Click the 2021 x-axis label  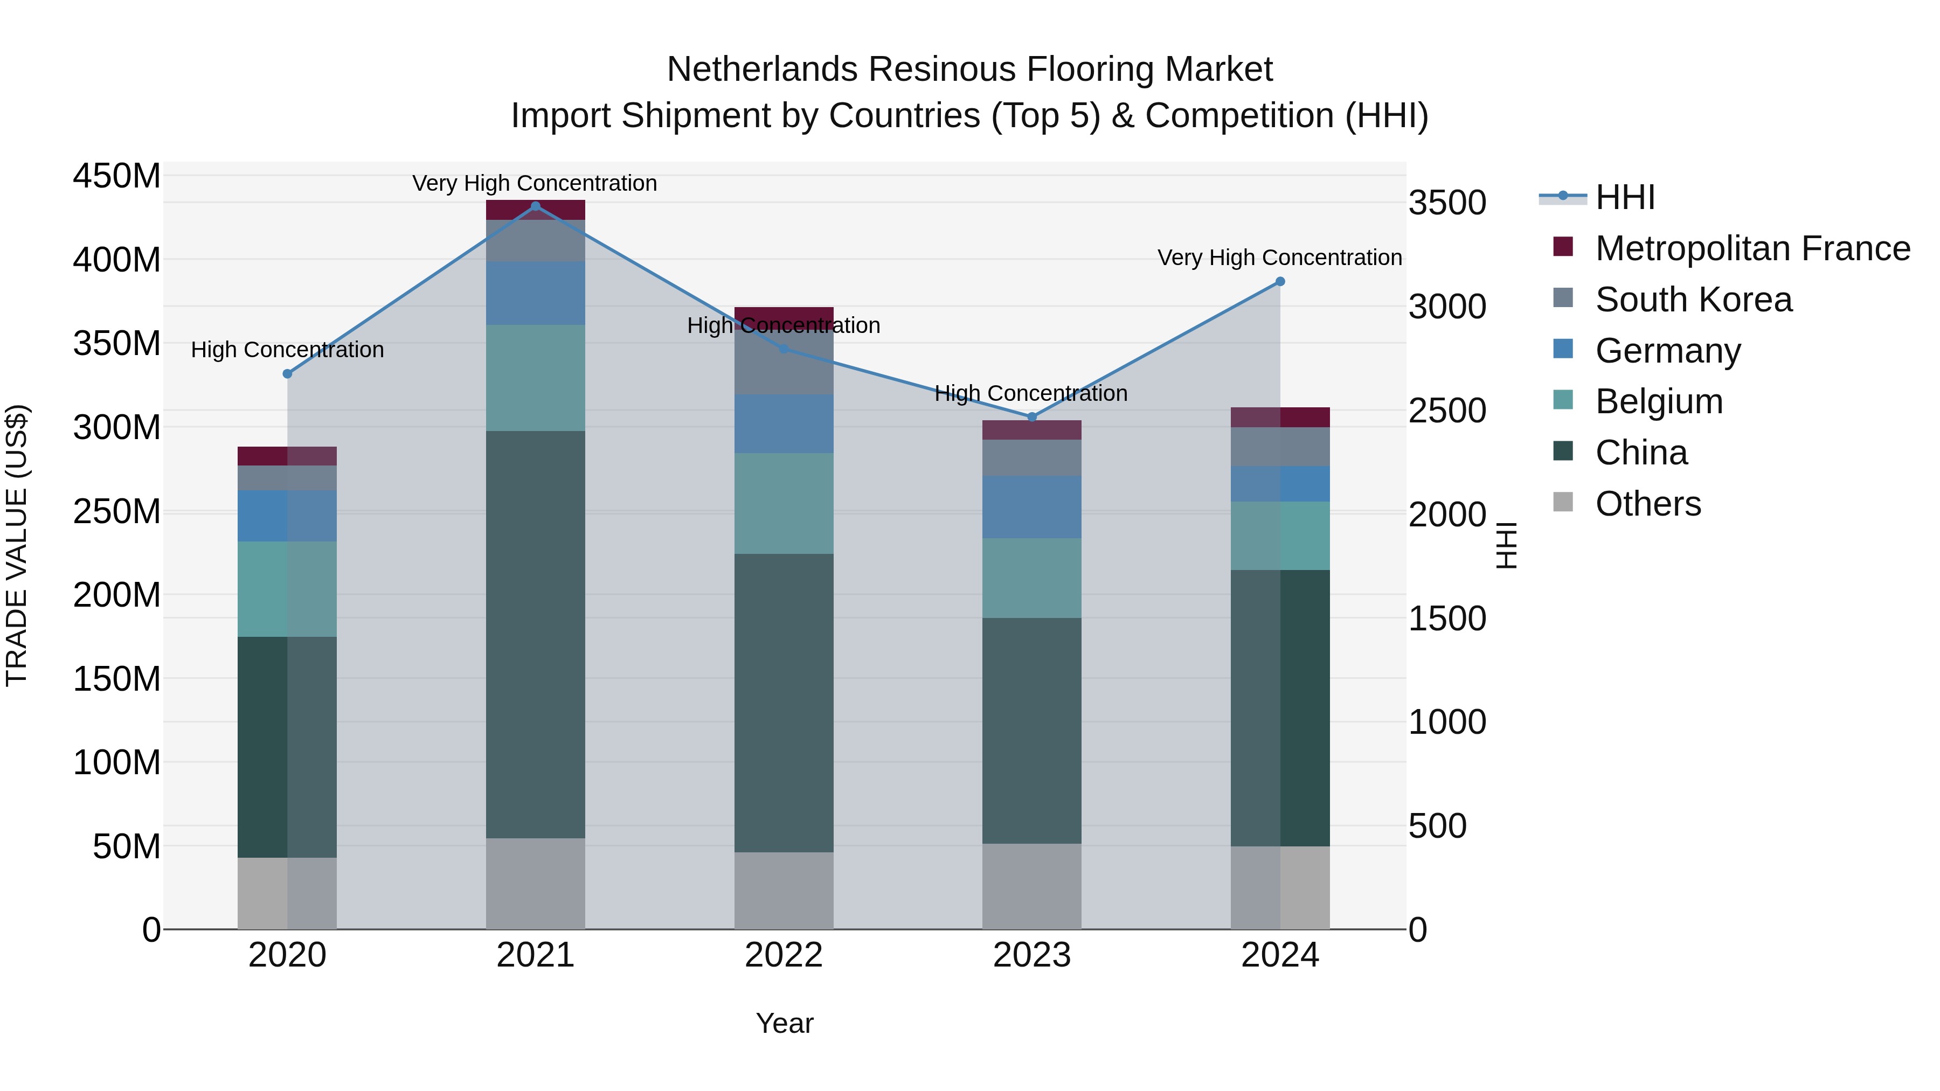pyautogui.click(x=536, y=955)
